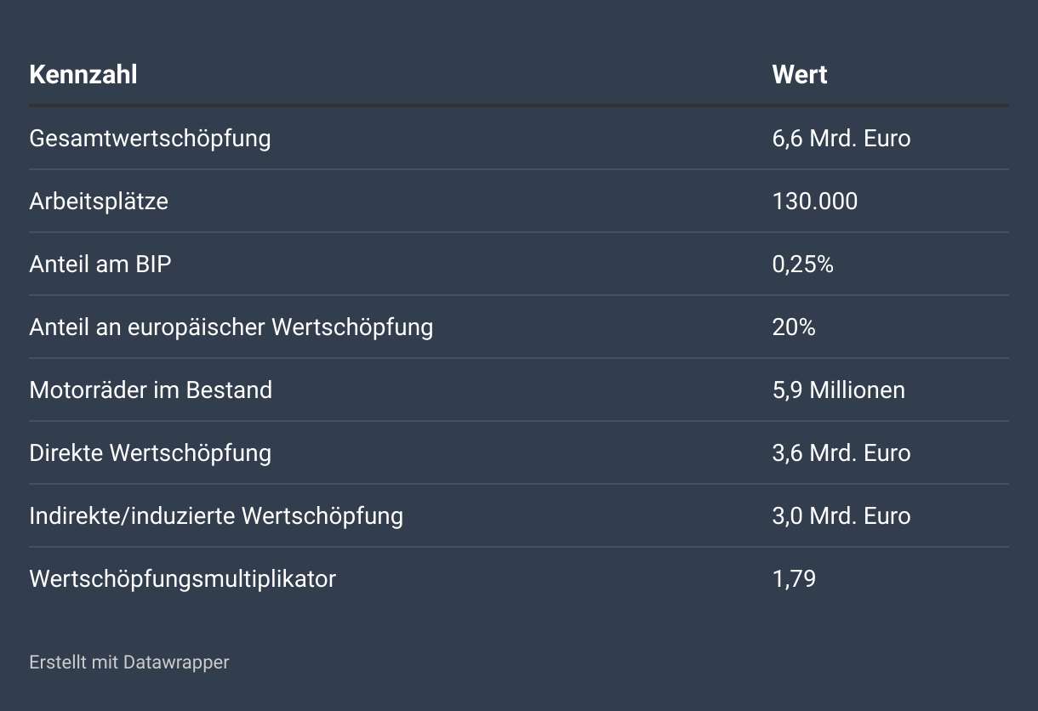Select the Gesamtwertschöpfung row label
The image size is (1038, 711).
(150, 138)
